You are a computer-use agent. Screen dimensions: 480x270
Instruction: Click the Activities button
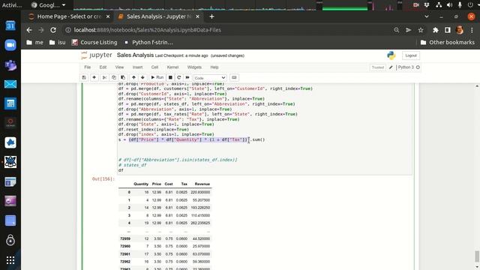pos(12,5)
